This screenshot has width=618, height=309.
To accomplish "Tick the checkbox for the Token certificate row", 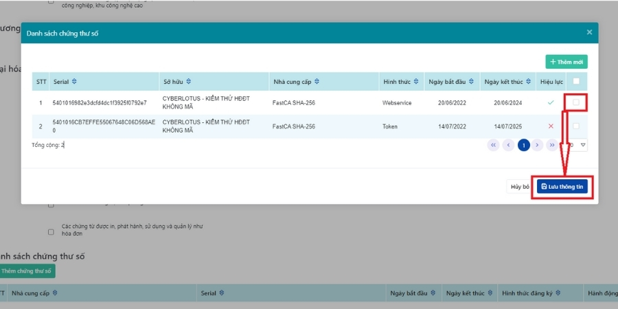I will tap(576, 126).
